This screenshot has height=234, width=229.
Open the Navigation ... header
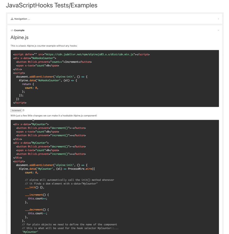point(115,19)
